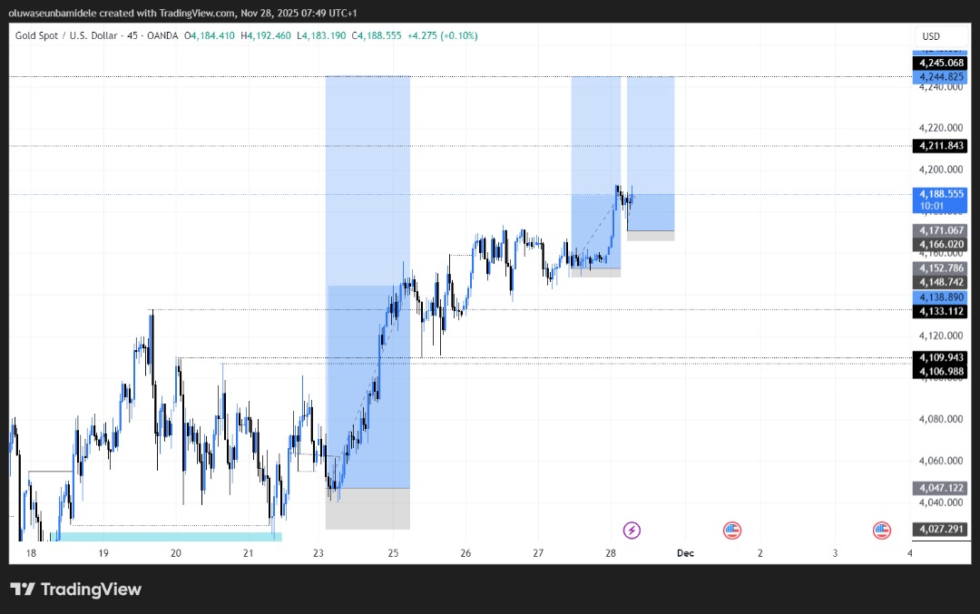Select the 4,047.122 price label

940,488
